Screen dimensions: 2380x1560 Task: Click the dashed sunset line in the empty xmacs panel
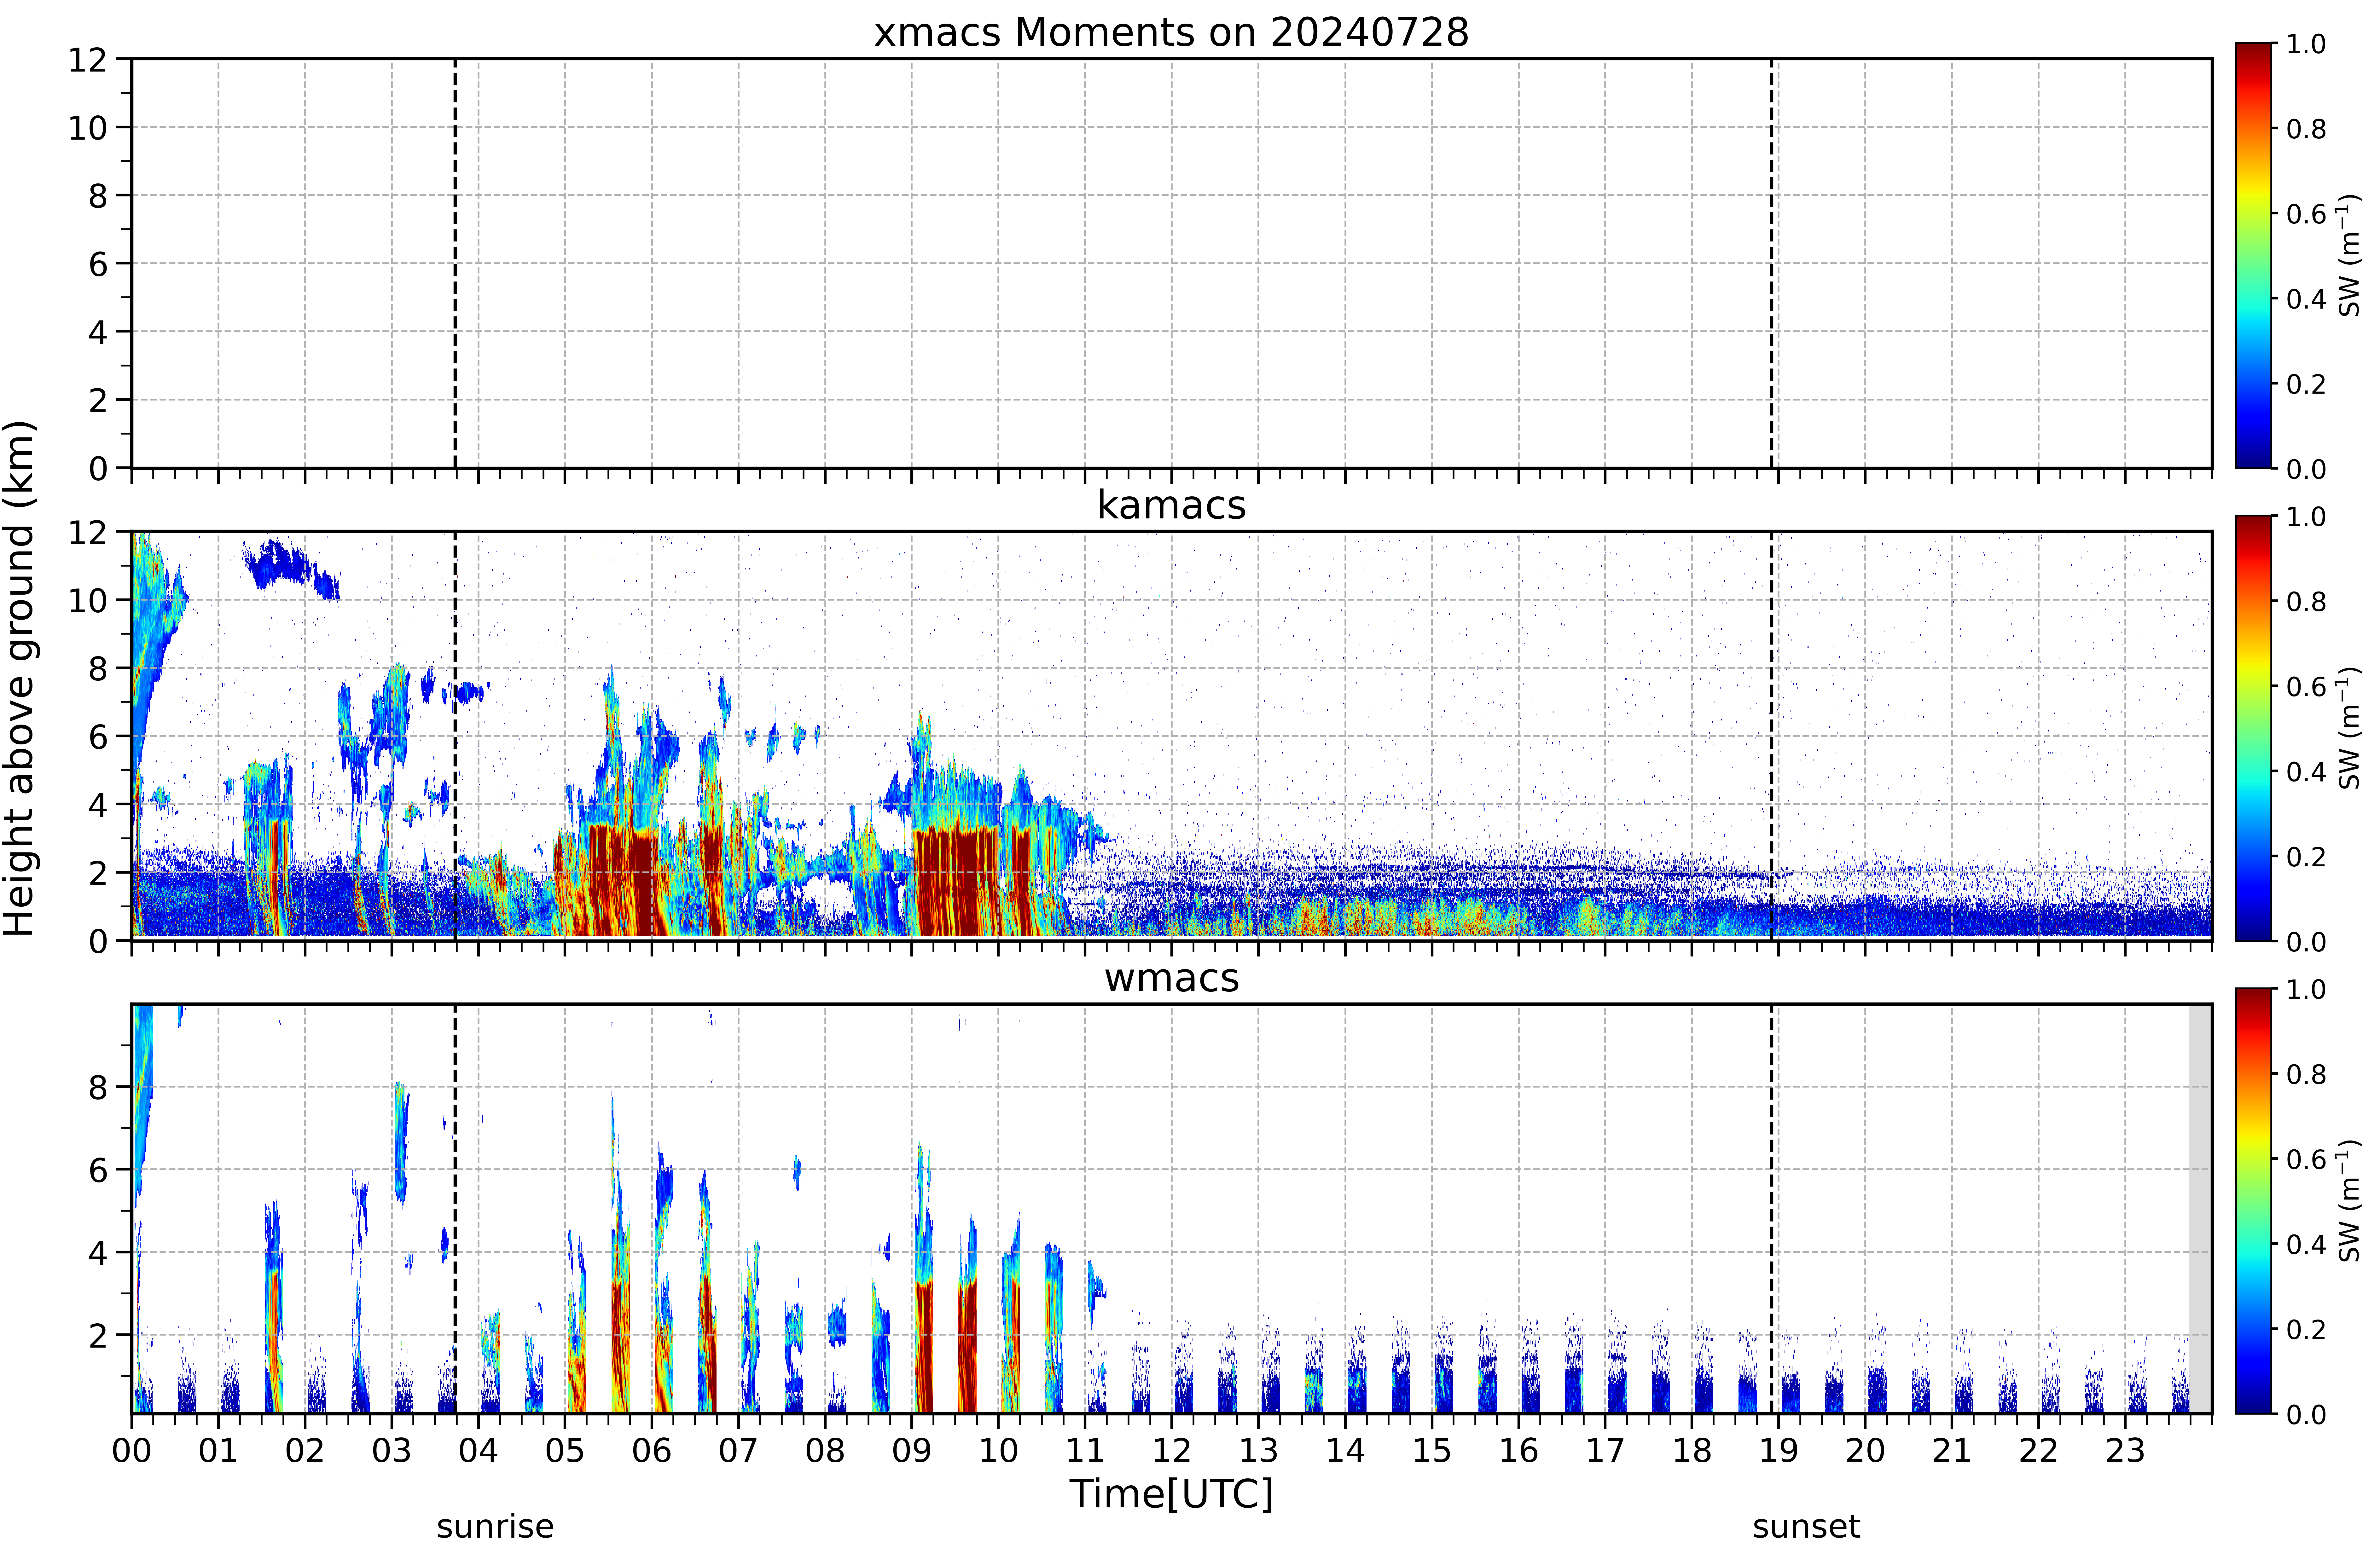pos(1771,263)
